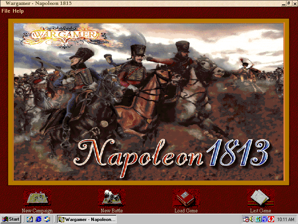Close the Wargamer Napoleon 1813 window
The width and height of the screenshot is (298, 224).
point(295,3)
